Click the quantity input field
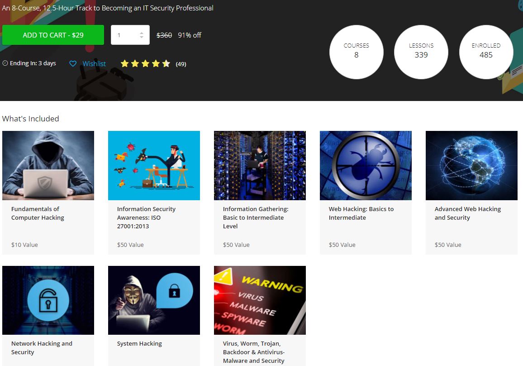 pyautogui.click(x=124, y=35)
